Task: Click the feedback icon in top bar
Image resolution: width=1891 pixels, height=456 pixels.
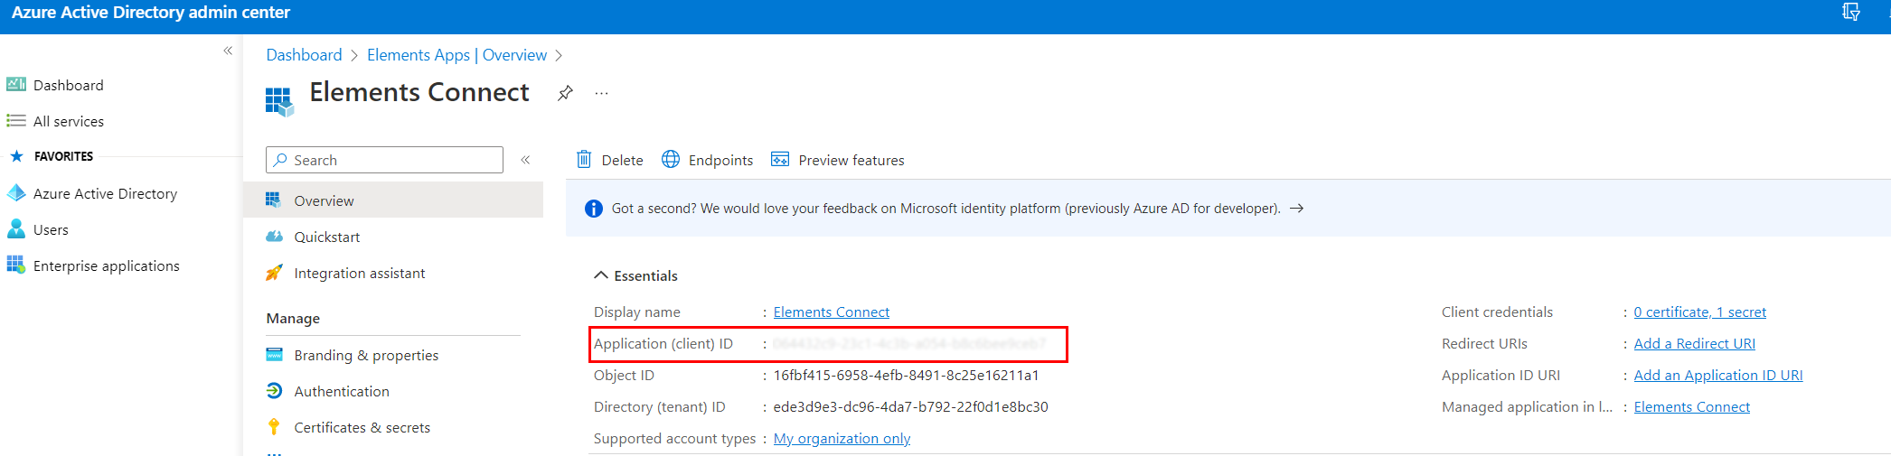Action: click(x=1850, y=13)
